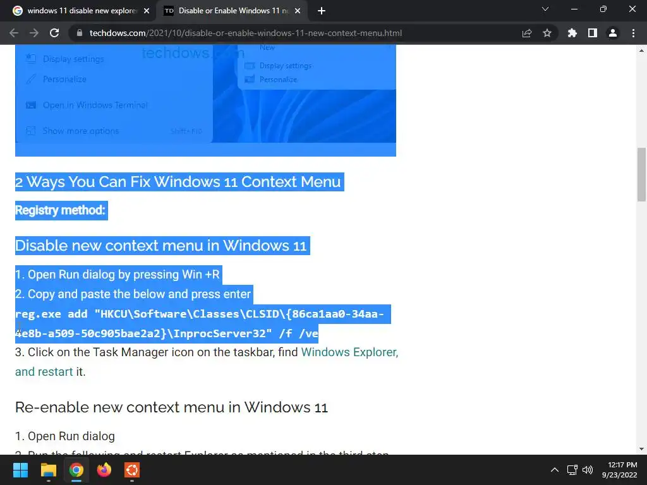Open Google Chrome taskbar icon

click(76, 470)
